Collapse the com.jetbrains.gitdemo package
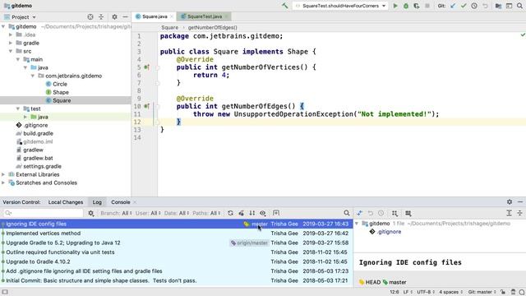Viewport: 526px width, 296px height. tap(33, 76)
